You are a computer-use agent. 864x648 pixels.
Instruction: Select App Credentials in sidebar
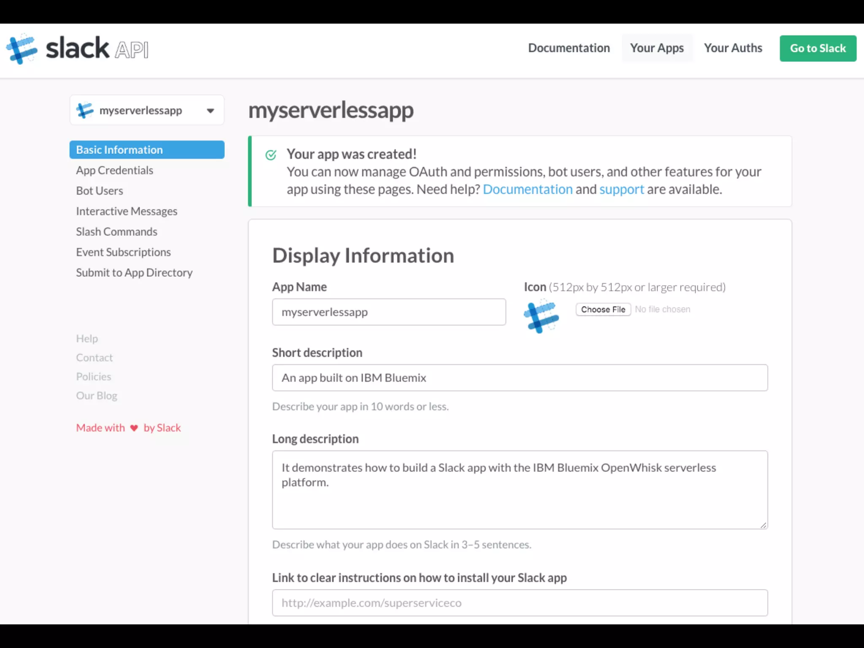114,170
